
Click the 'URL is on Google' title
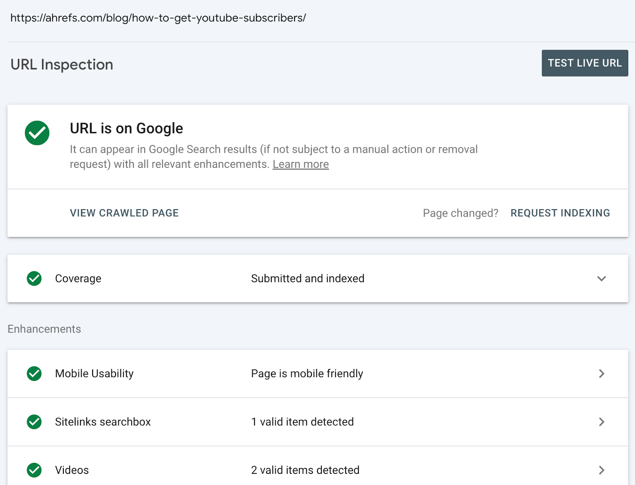(x=127, y=129)
